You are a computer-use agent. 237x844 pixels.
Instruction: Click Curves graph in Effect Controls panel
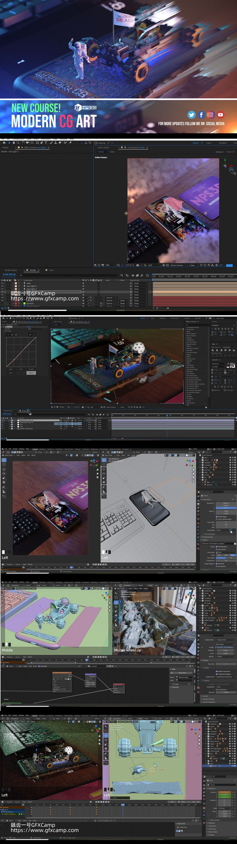(x=21, y=351)
